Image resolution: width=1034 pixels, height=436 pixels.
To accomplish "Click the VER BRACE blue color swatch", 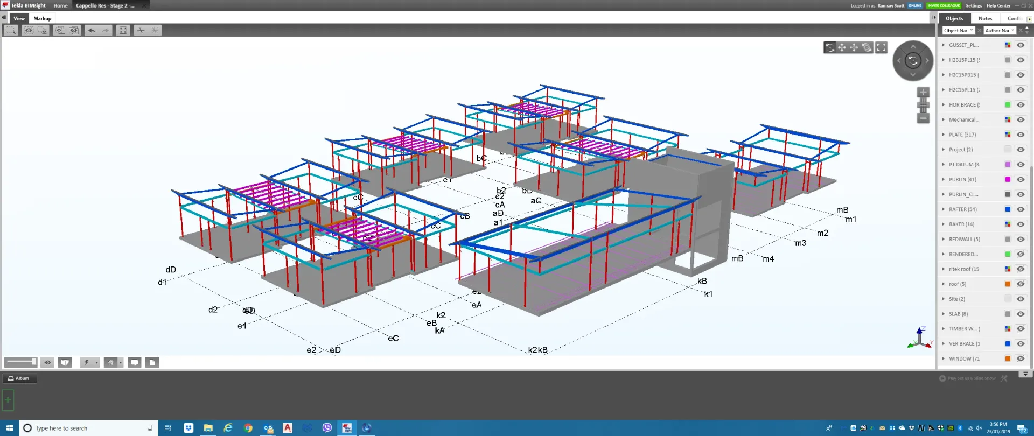I will coord(1008,344).
